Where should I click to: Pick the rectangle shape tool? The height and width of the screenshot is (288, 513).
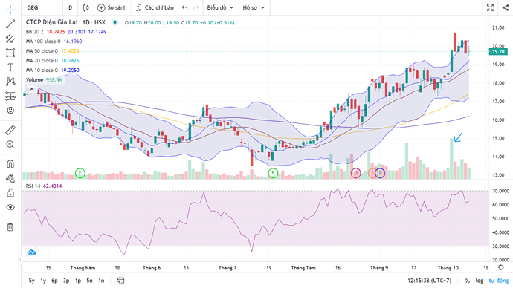coord(10,53)
